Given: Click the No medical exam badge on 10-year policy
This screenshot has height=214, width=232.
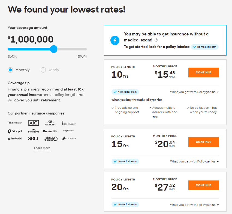Looking at the screenshot, I should (x=125, y=92).
